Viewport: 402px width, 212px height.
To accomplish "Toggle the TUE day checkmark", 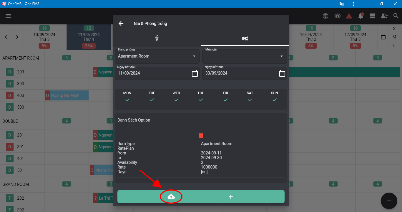I will pos(152,100).
